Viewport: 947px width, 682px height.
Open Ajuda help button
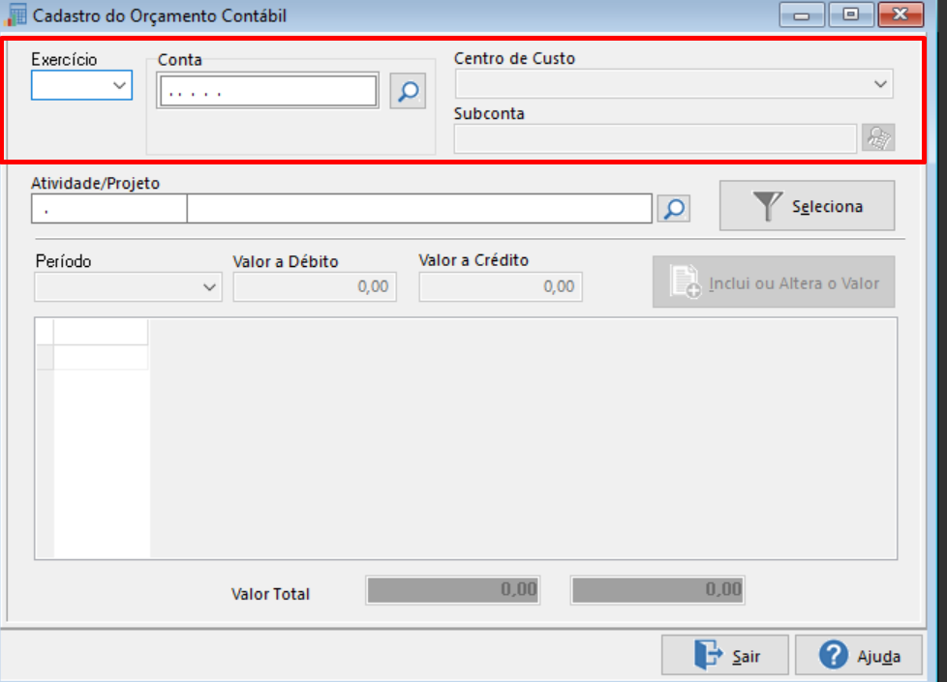859,655
